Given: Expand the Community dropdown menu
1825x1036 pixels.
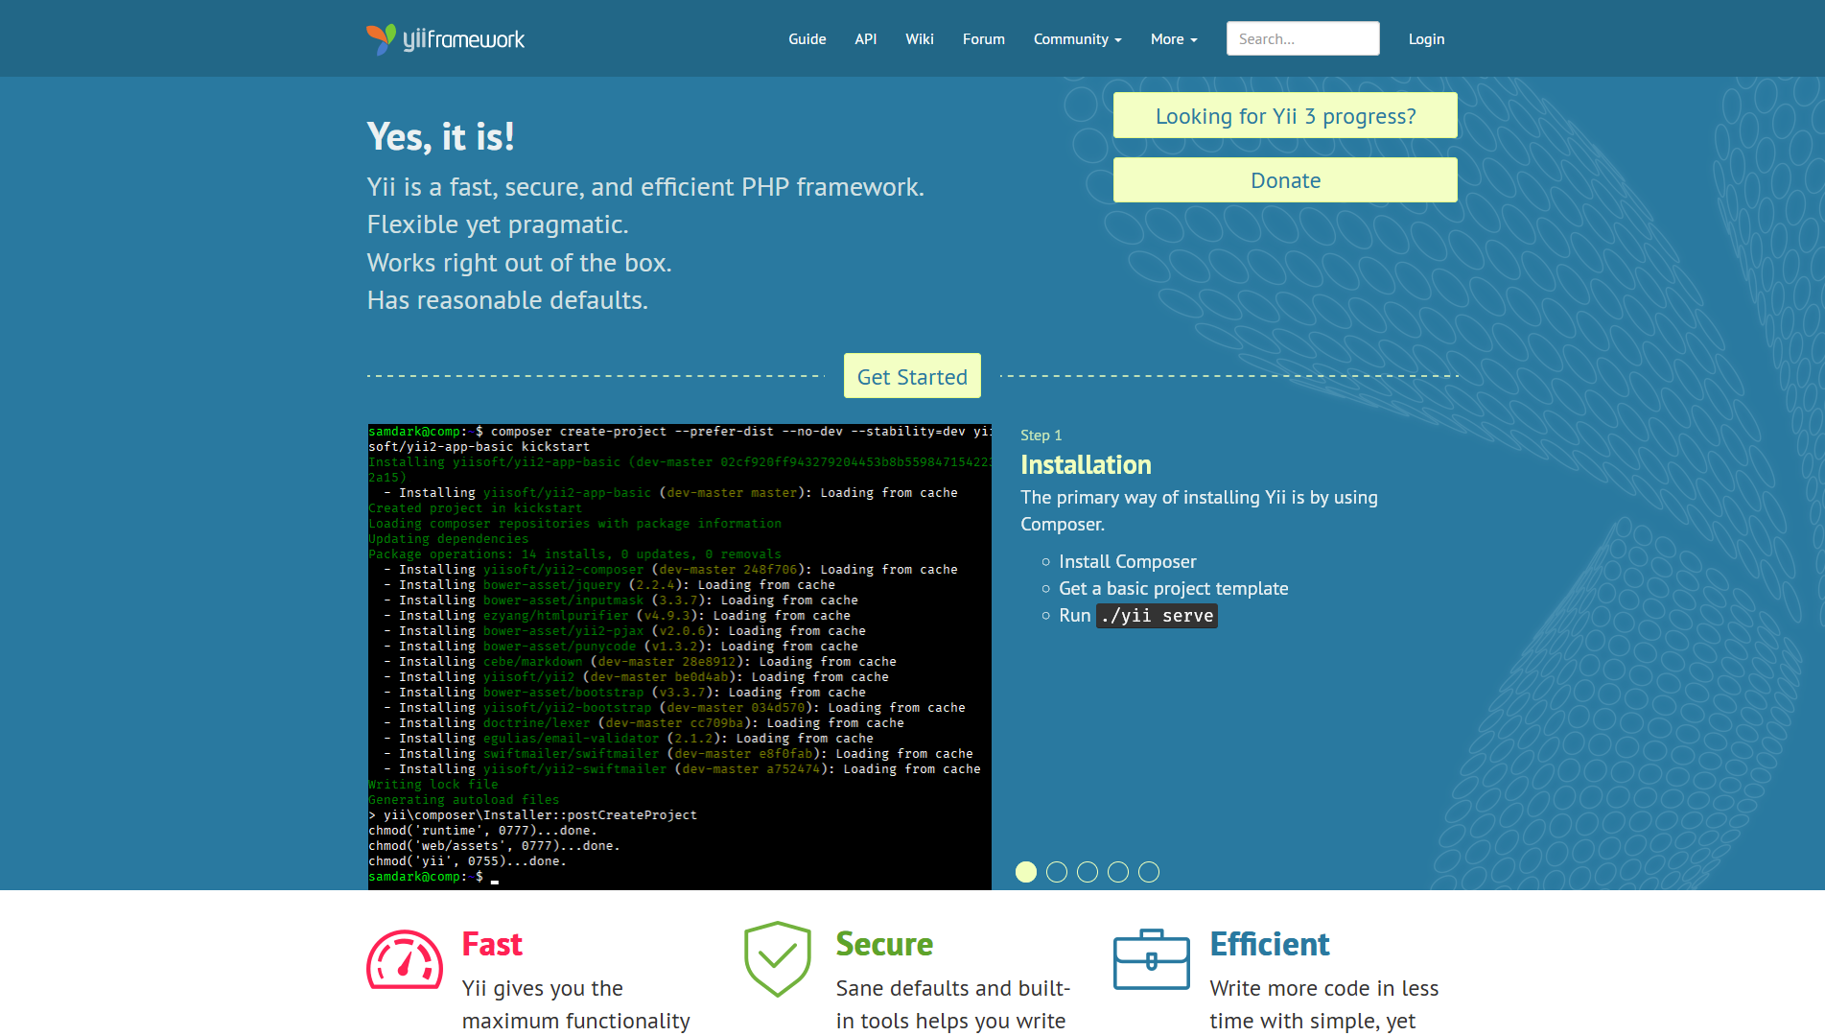Looking at the screenshot, I should 1078,39.
